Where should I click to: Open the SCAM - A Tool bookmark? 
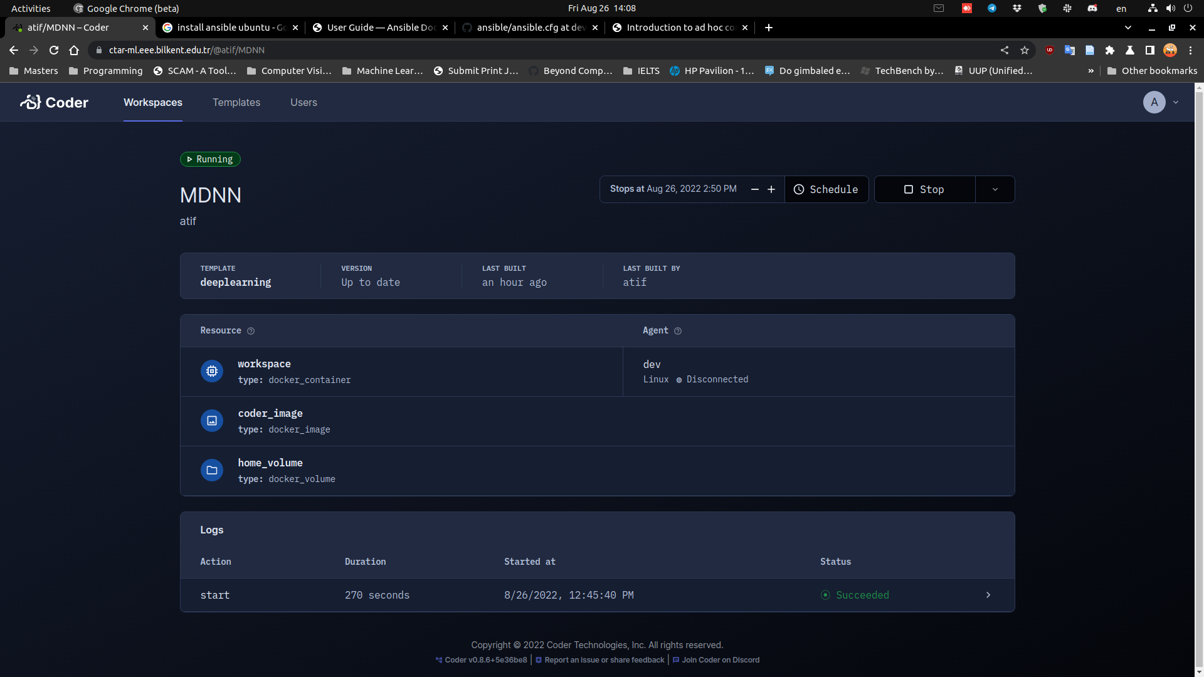click(x=195, y=71)
